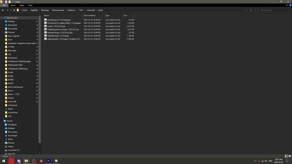Select the Clockwork Pre-Alpha Patch jar file
292x164 pixels.
tap(64, 23)
